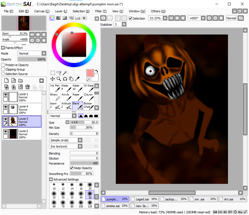Open the Layer menu
This screenshot has width=249, height=215.
coord(61,11)
